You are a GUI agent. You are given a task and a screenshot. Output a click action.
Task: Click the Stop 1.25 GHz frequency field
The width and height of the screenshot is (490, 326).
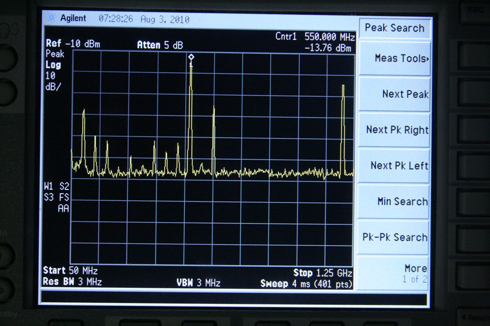(x=323, y=273)
